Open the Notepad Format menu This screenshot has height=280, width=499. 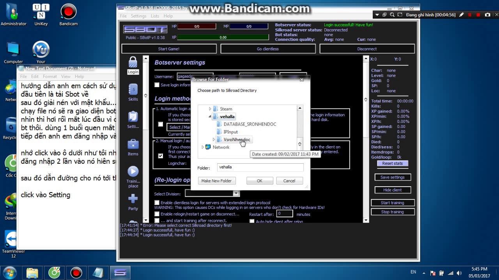[x=50, y=77]
